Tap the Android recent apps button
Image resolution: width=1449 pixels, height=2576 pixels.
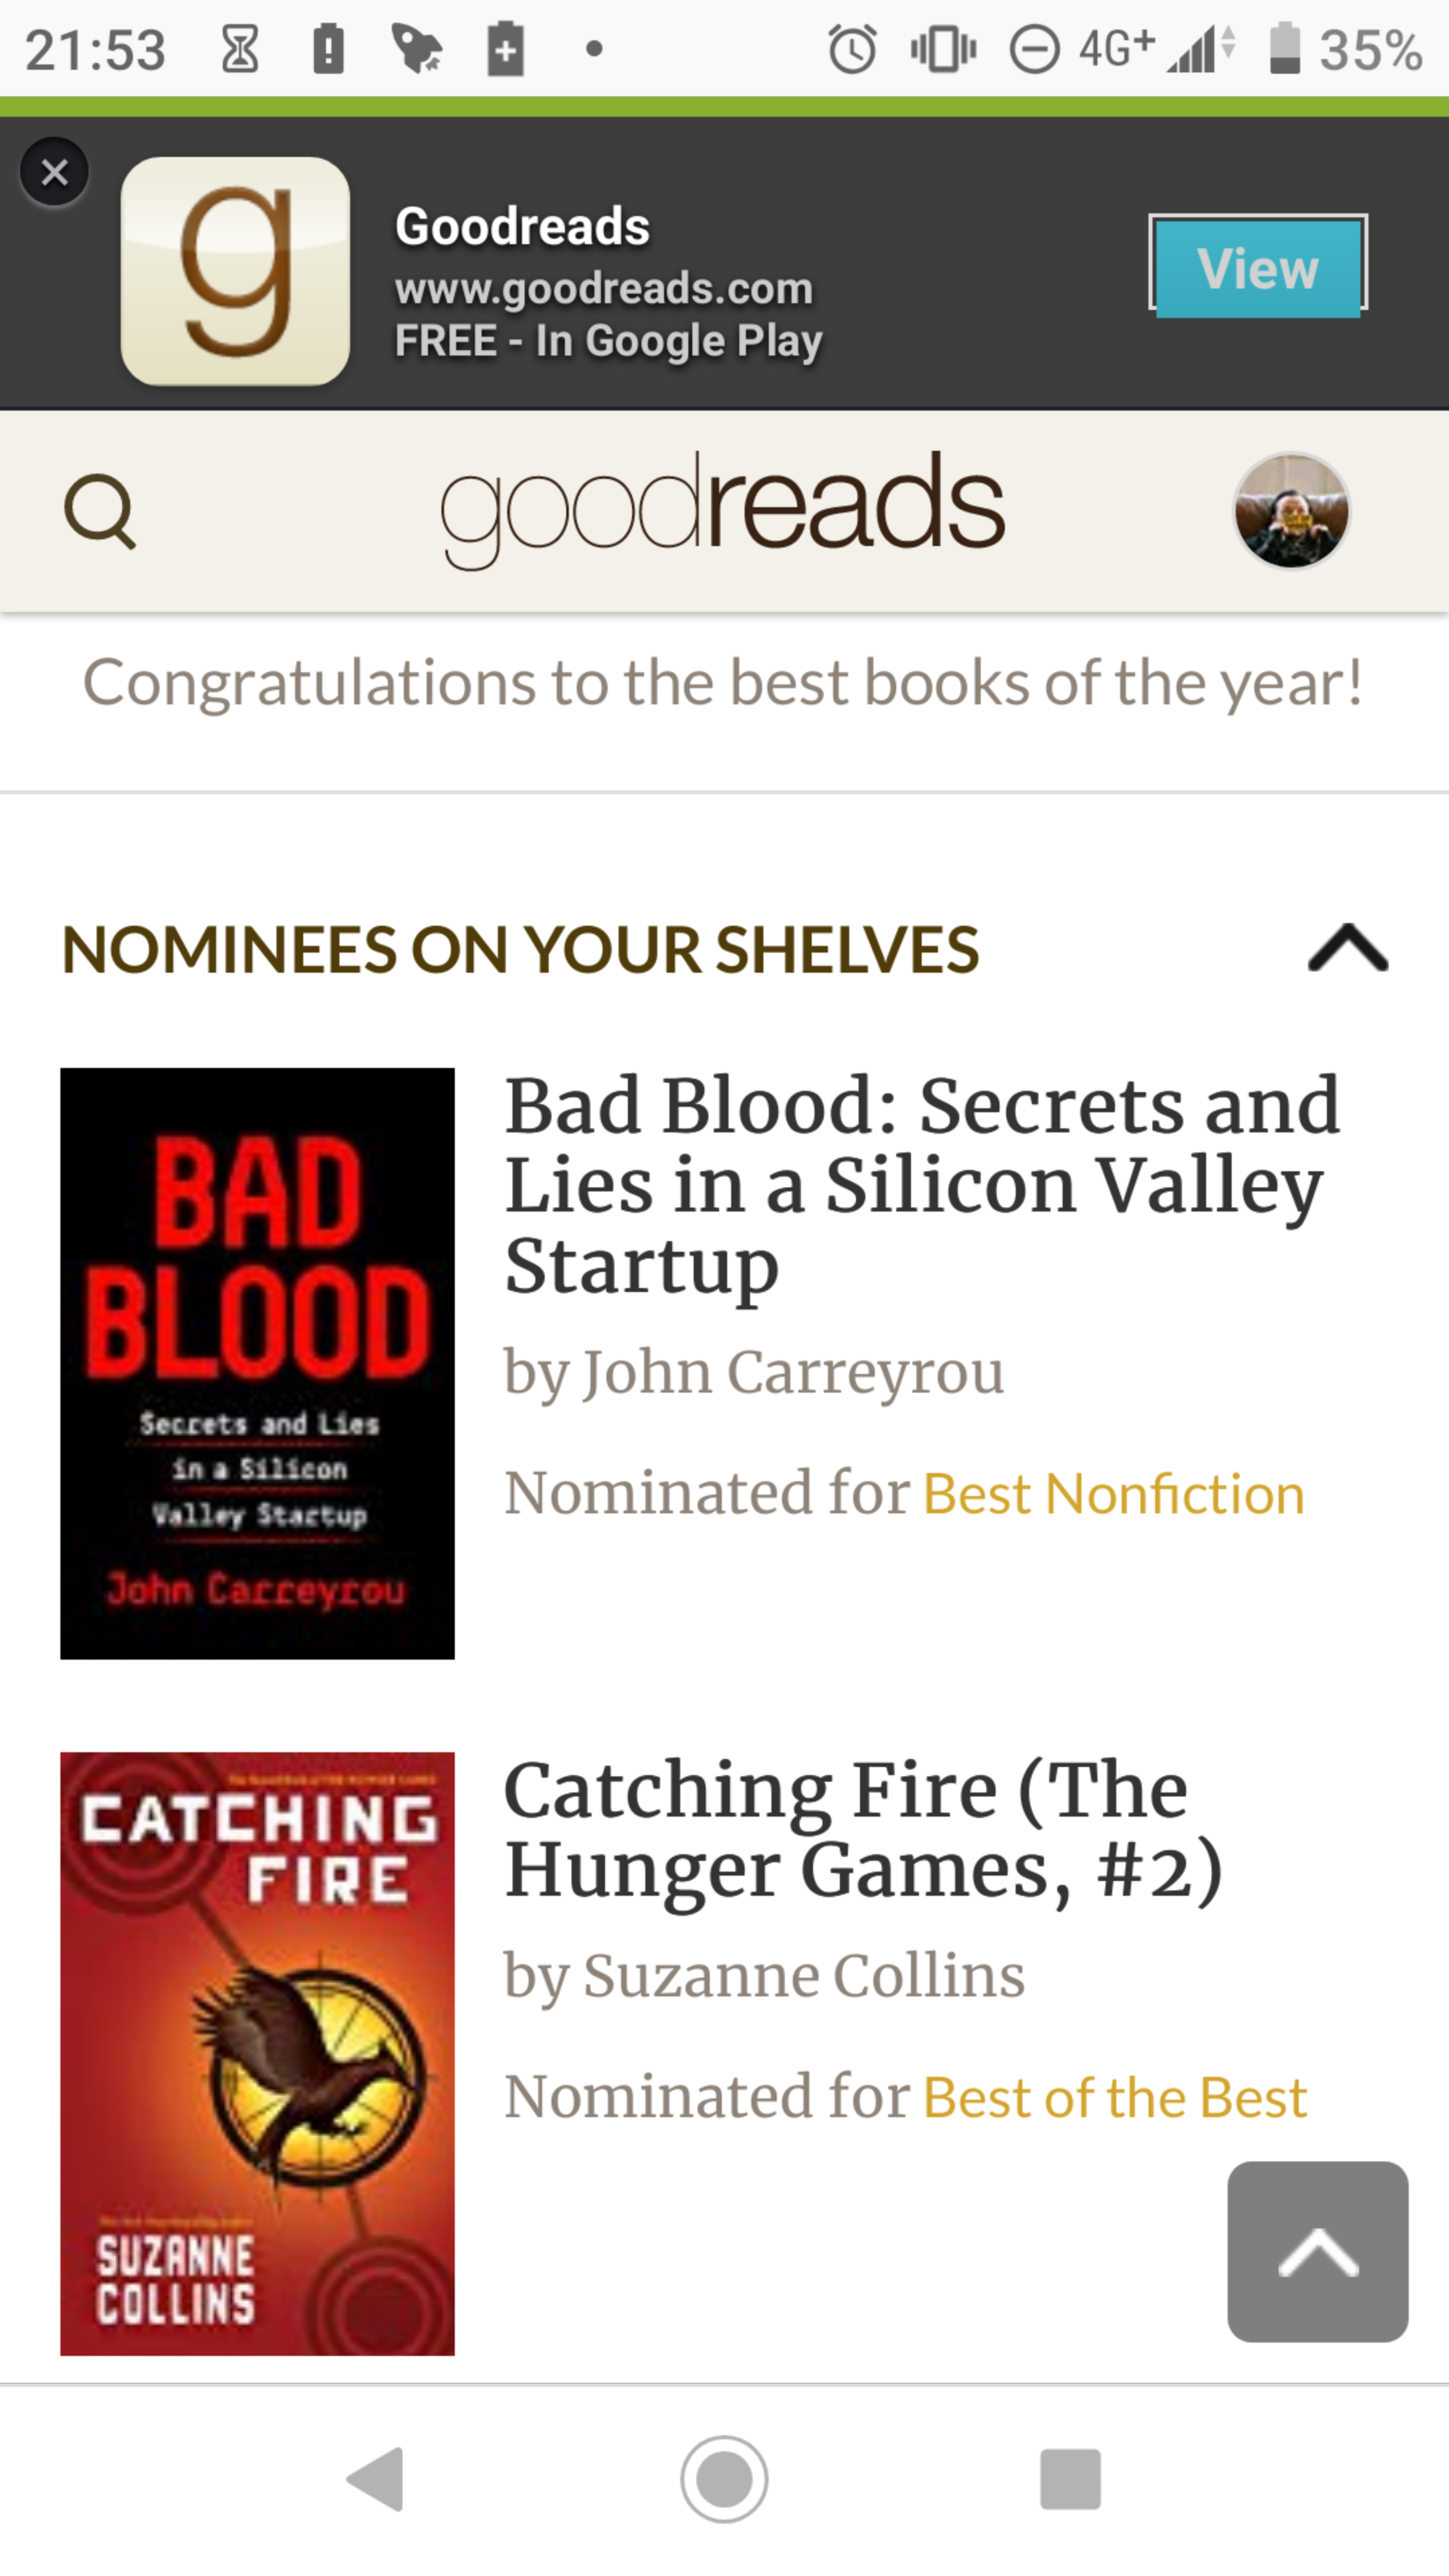point(1070,2479)
